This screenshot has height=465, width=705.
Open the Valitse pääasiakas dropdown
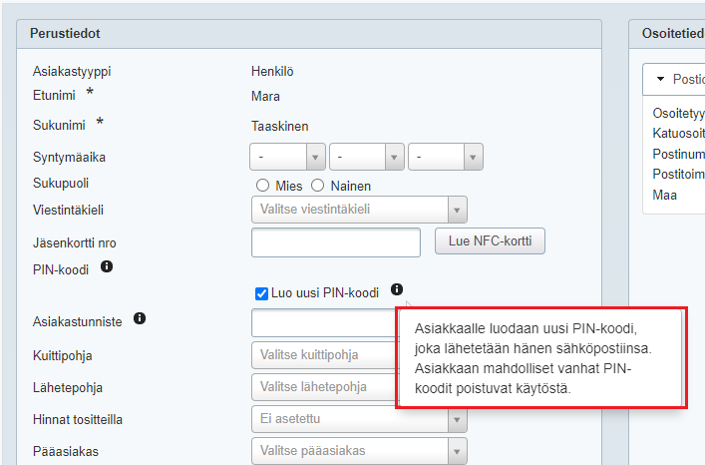[359, 451]
